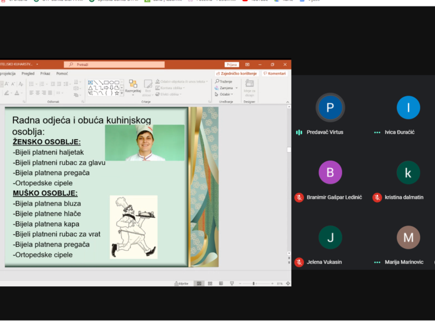Image resolution: width=435 pixels, height=326 pixels.
Task: Increase the list indent level
Action: pyautogui.click(x=59, y=84)
